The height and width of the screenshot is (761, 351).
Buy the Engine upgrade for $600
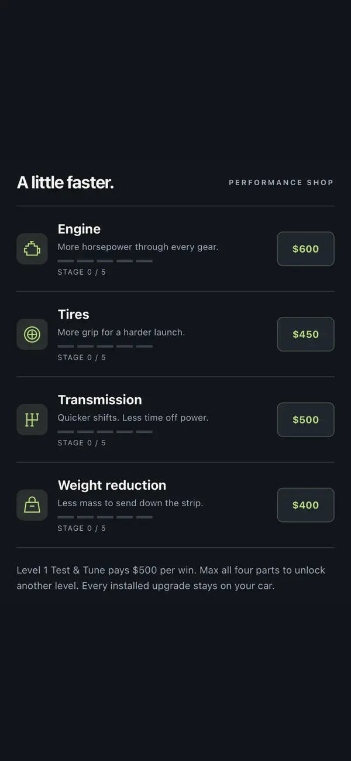tap(305, 249)
